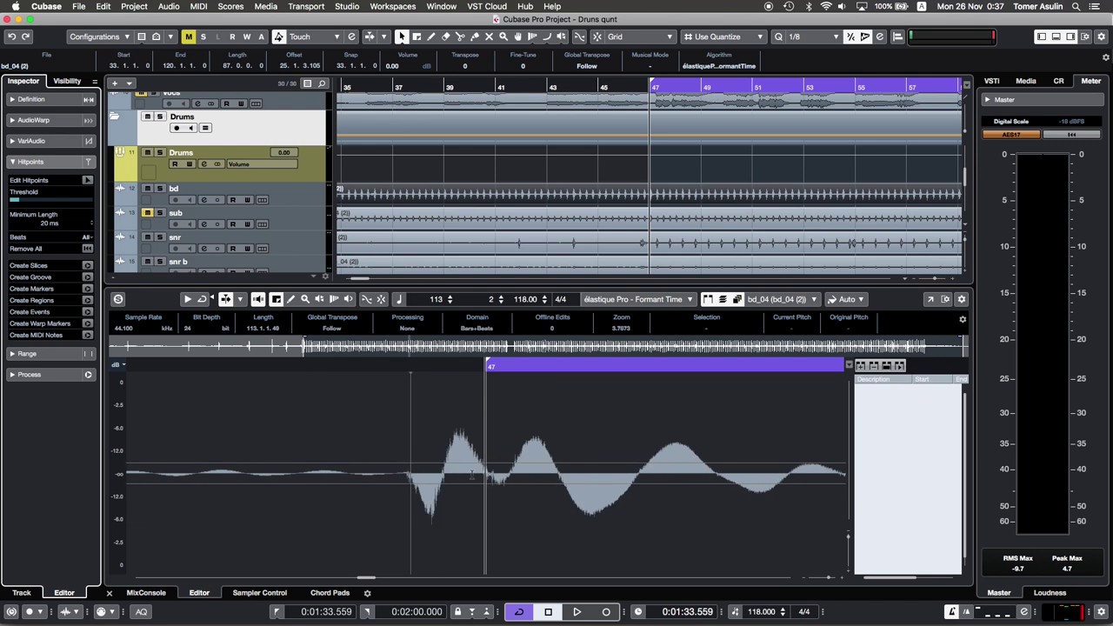Open the search tracks magnifier in track list
Image resolution: width=1113 pixels, height=626 pixels.
(322, 83)
